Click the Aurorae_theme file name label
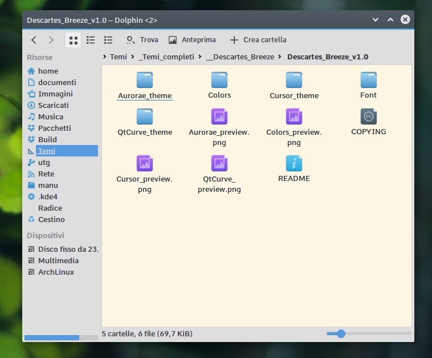 click(145, 96)
